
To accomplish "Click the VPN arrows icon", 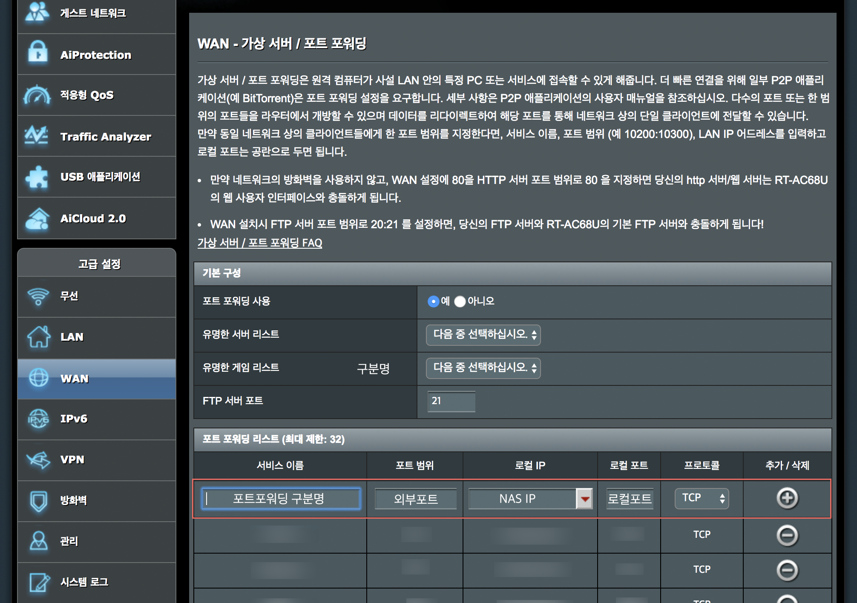I will pyautogui.click(x=38, y=460).
